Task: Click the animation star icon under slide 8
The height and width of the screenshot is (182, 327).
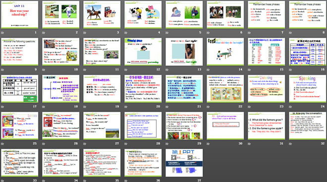Action: click(290, 33)
